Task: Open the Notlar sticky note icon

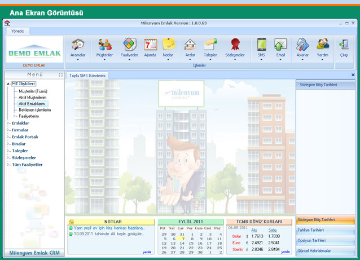Action: [169, 45]
